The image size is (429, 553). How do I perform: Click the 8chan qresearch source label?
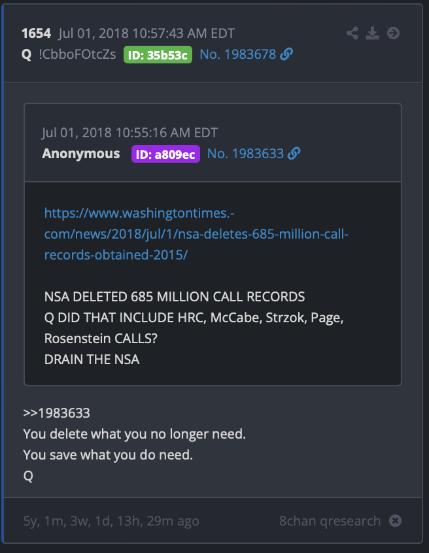(x=330, y=521)
